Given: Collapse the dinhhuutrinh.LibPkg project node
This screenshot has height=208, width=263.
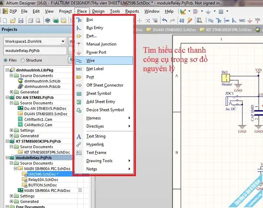Looking at the screenshot, I should point(7,70).
